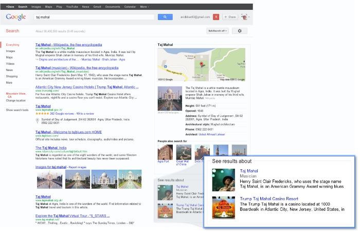Open the More dropdown in top bar
Viewport: 360px width, 233px height.
(145, 7)
